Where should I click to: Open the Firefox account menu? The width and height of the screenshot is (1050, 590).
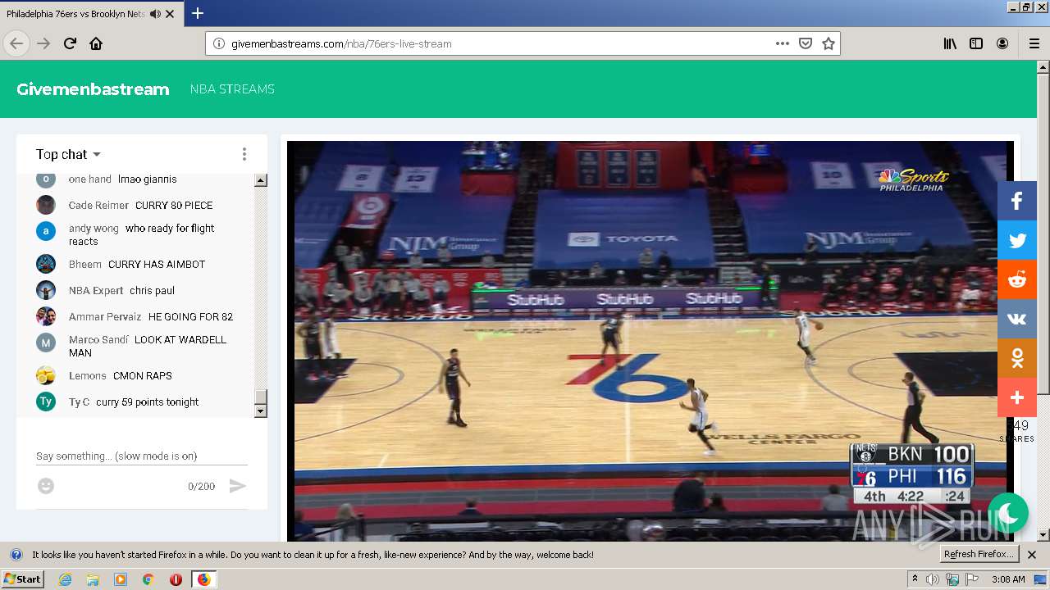[x=1002, y=43]
